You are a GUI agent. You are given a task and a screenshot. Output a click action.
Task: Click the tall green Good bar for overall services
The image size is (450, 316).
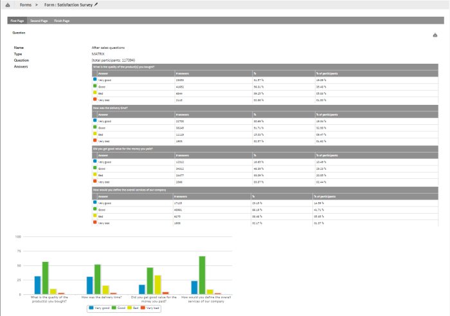pos(202,275)
